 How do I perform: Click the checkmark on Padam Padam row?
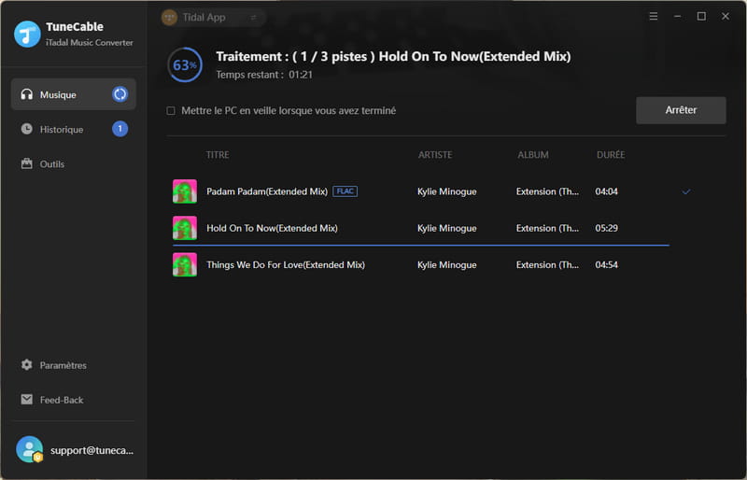(x=686, y=191)
